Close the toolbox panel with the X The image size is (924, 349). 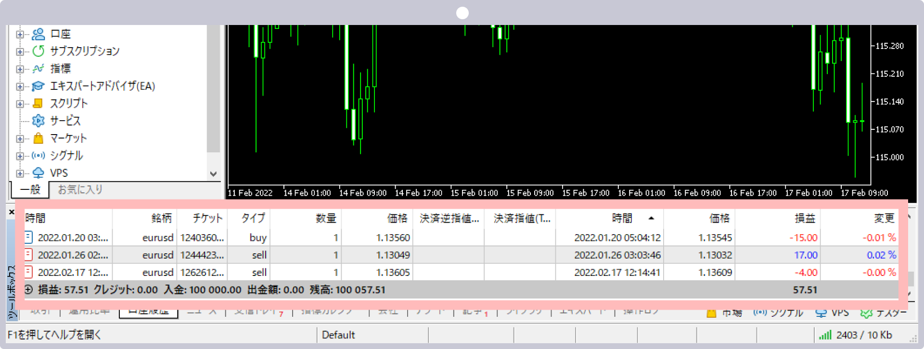coord(12,212)
